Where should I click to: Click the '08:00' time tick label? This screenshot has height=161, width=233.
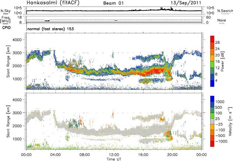point(85,155)
